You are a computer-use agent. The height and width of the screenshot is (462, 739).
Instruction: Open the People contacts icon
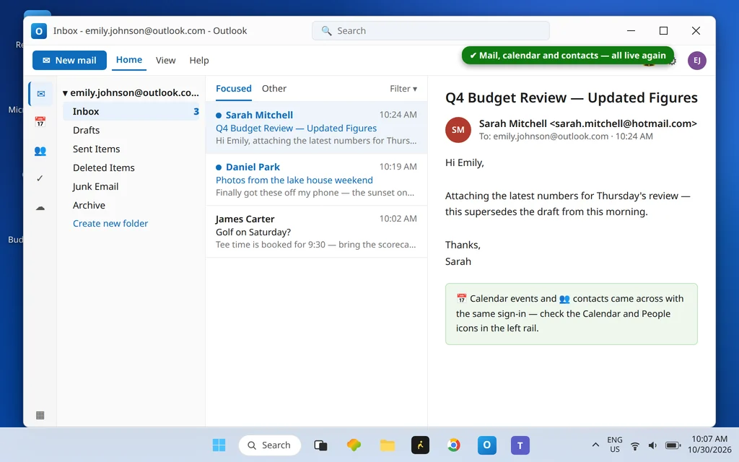tap(40, 151)
